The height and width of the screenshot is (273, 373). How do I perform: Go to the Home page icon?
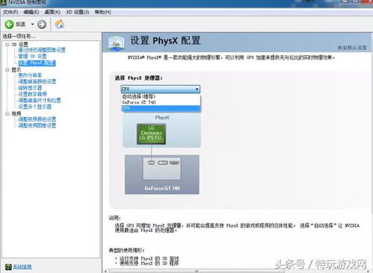tap(60, 24)
